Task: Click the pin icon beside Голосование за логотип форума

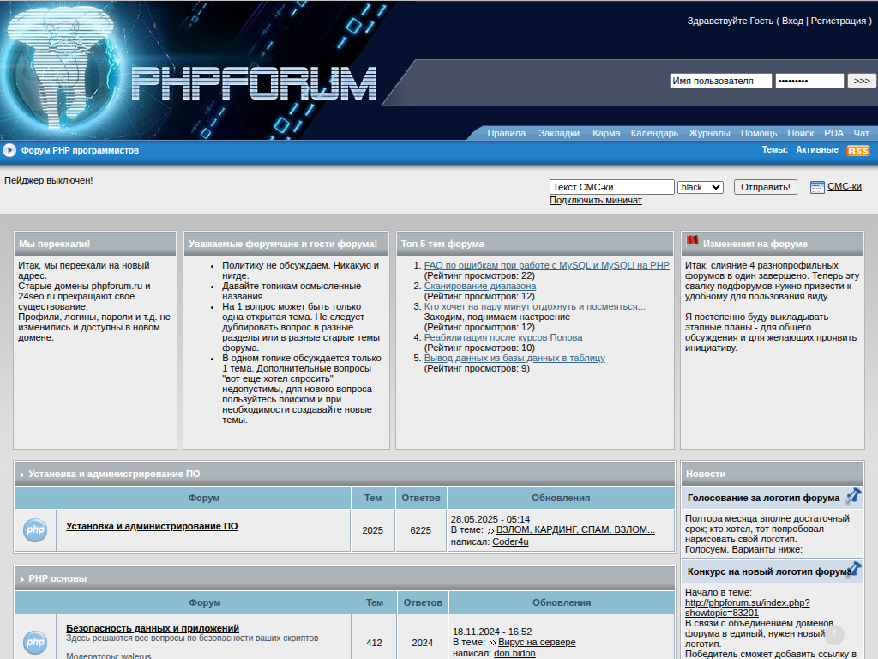Action: (853, 496)
